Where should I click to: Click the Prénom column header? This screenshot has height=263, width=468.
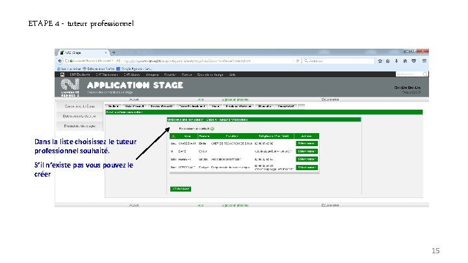click(204, 136)
